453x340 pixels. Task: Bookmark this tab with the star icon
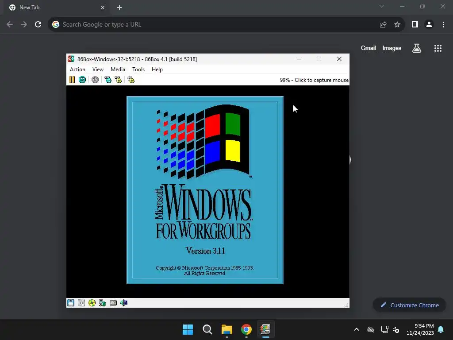click(397, 24)
